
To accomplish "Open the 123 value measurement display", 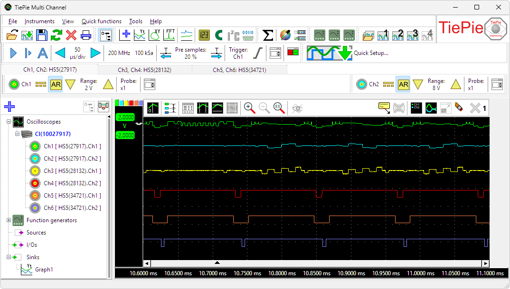I will [204, 35].
